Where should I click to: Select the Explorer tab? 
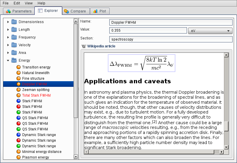tap(48, 11)
